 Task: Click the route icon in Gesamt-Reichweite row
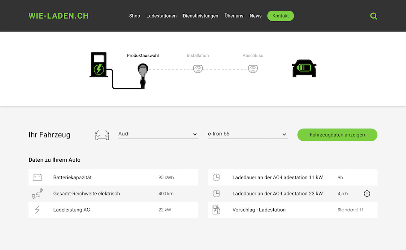pyautogui.click(x=37, y=193)
